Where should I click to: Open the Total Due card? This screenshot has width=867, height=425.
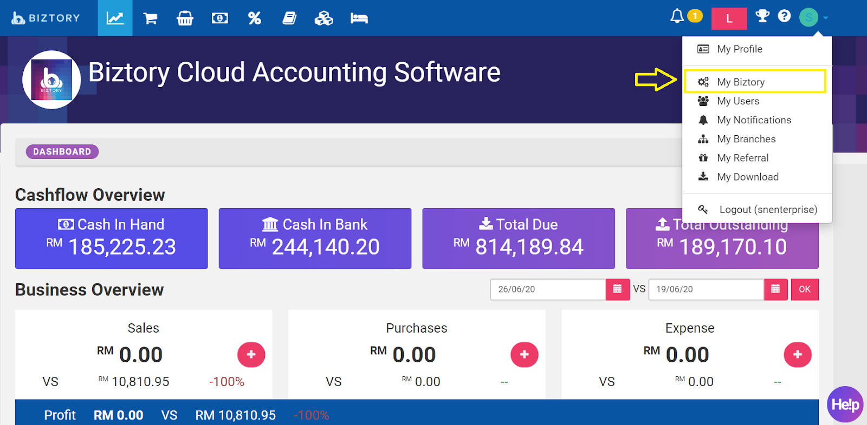(x=519, y=238)
